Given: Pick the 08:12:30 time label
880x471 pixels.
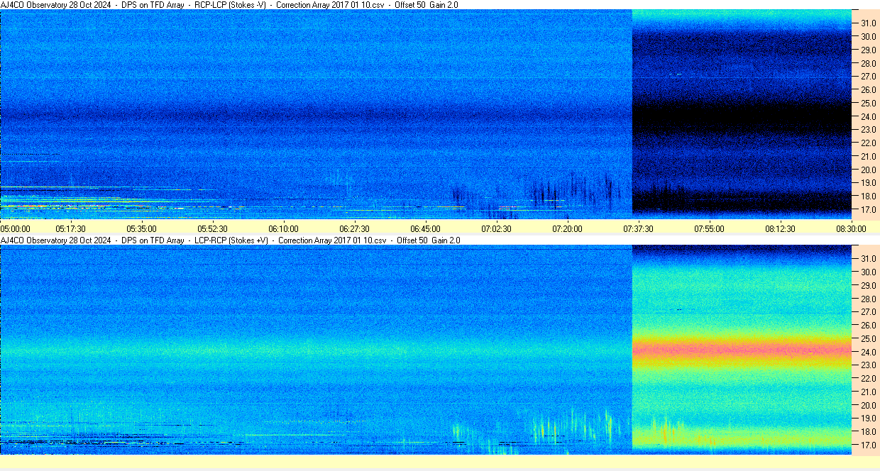Looking at the screenshot, I should tap(780, 228).
